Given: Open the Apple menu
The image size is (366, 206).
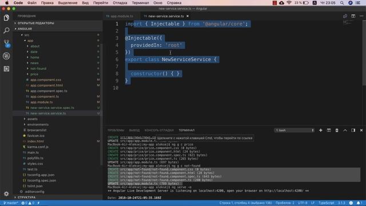Looking at the screenshot, I should [7, 3].
